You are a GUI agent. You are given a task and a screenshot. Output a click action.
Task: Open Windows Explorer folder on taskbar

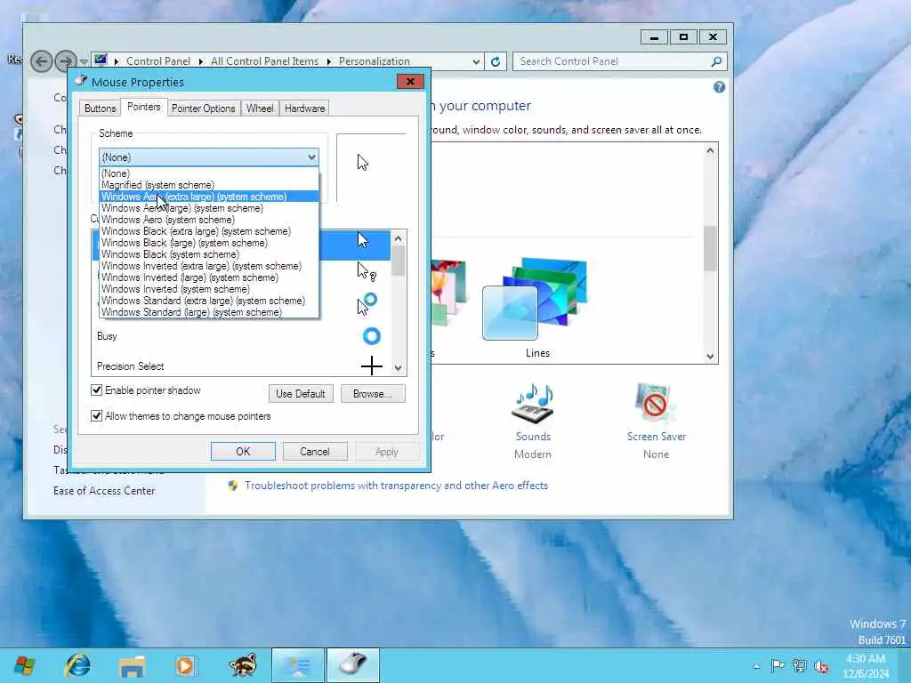click(132, 666)
